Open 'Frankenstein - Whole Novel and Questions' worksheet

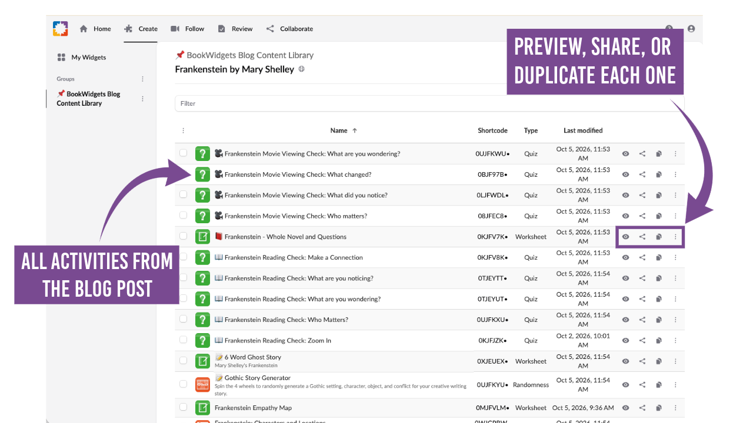(x=285, y=237)
